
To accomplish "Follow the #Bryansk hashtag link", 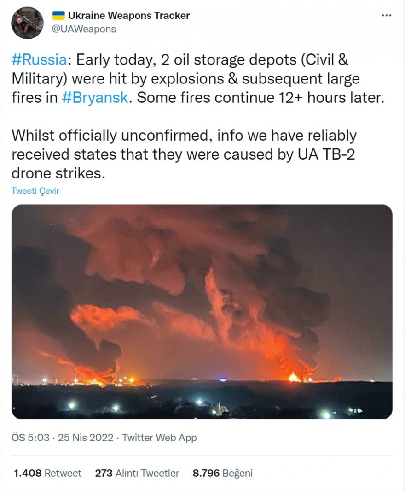I will [x=94, y=98].
